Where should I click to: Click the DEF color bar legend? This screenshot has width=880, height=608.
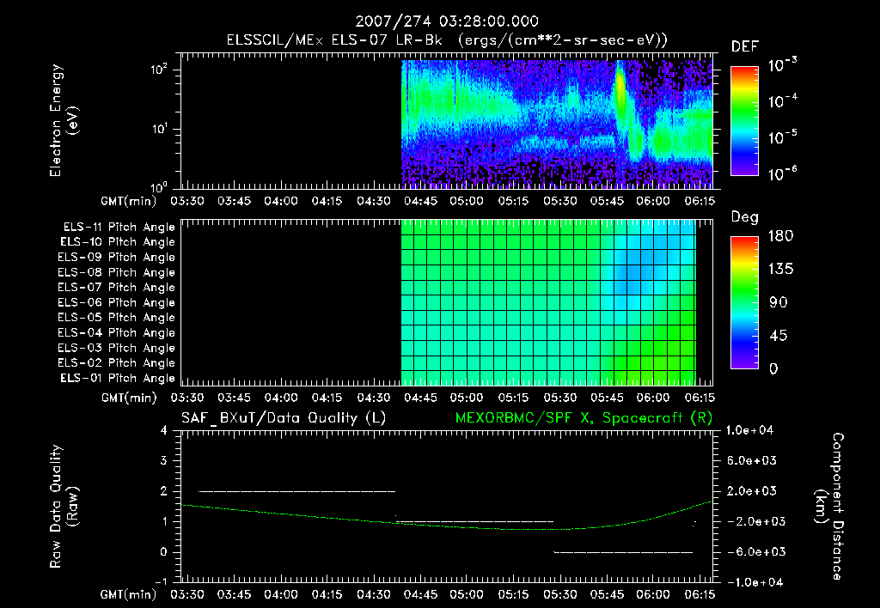click(x=744, y=121)
